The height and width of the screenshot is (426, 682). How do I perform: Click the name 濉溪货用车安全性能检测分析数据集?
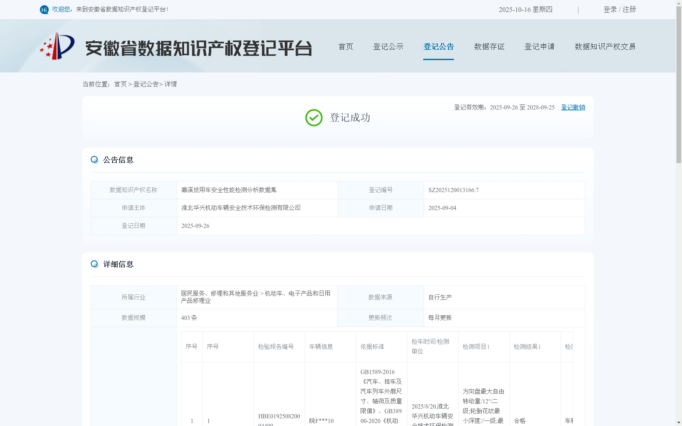point(229,190)
